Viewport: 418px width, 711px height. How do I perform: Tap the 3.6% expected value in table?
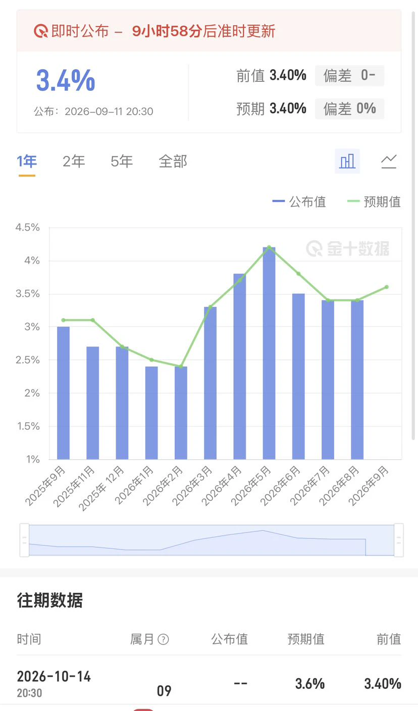pos(310,684)
